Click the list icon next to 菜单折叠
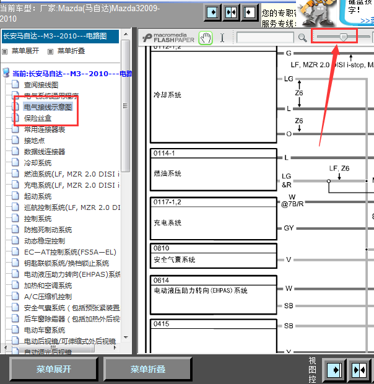This screenshot has width=374, height=384. (x=50, y=51)
